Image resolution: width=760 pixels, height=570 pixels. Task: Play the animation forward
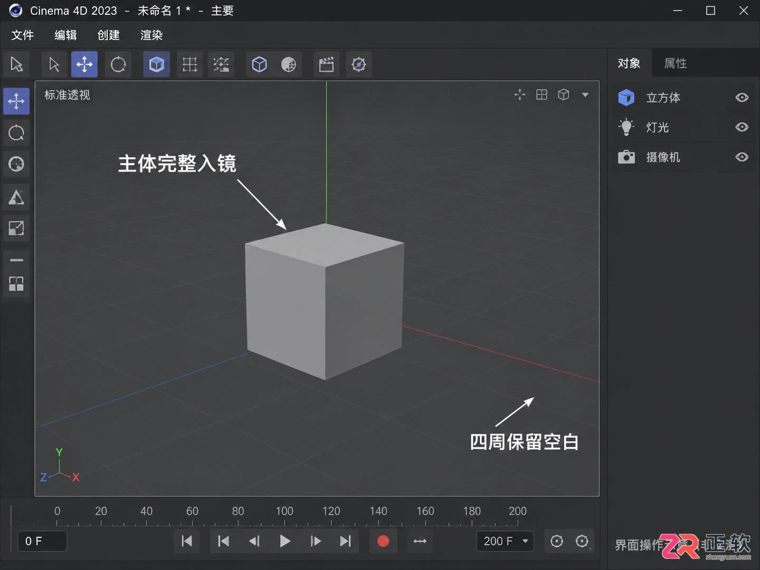click(x=285, y=541)
